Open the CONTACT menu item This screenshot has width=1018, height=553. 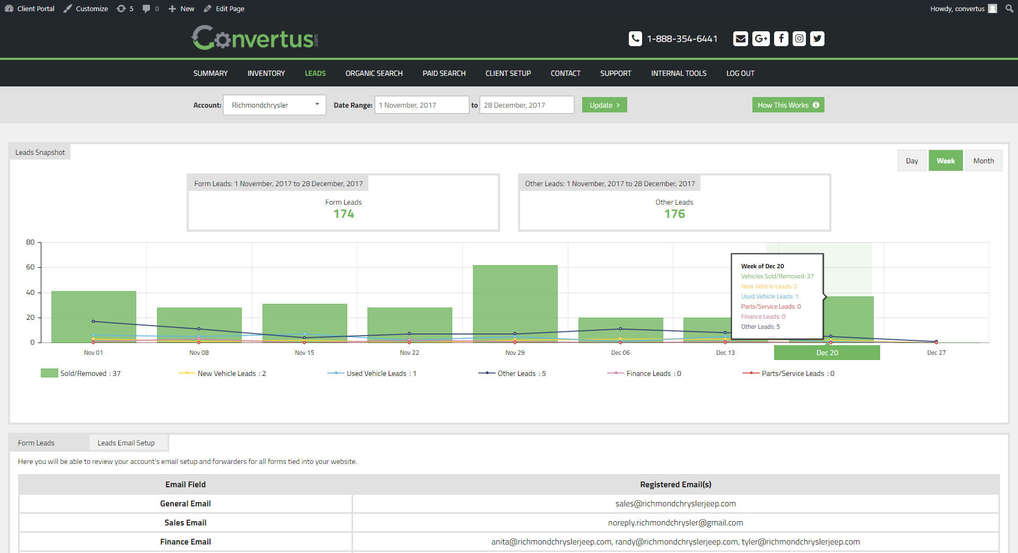pyautogui.click(x=565, y=73)
